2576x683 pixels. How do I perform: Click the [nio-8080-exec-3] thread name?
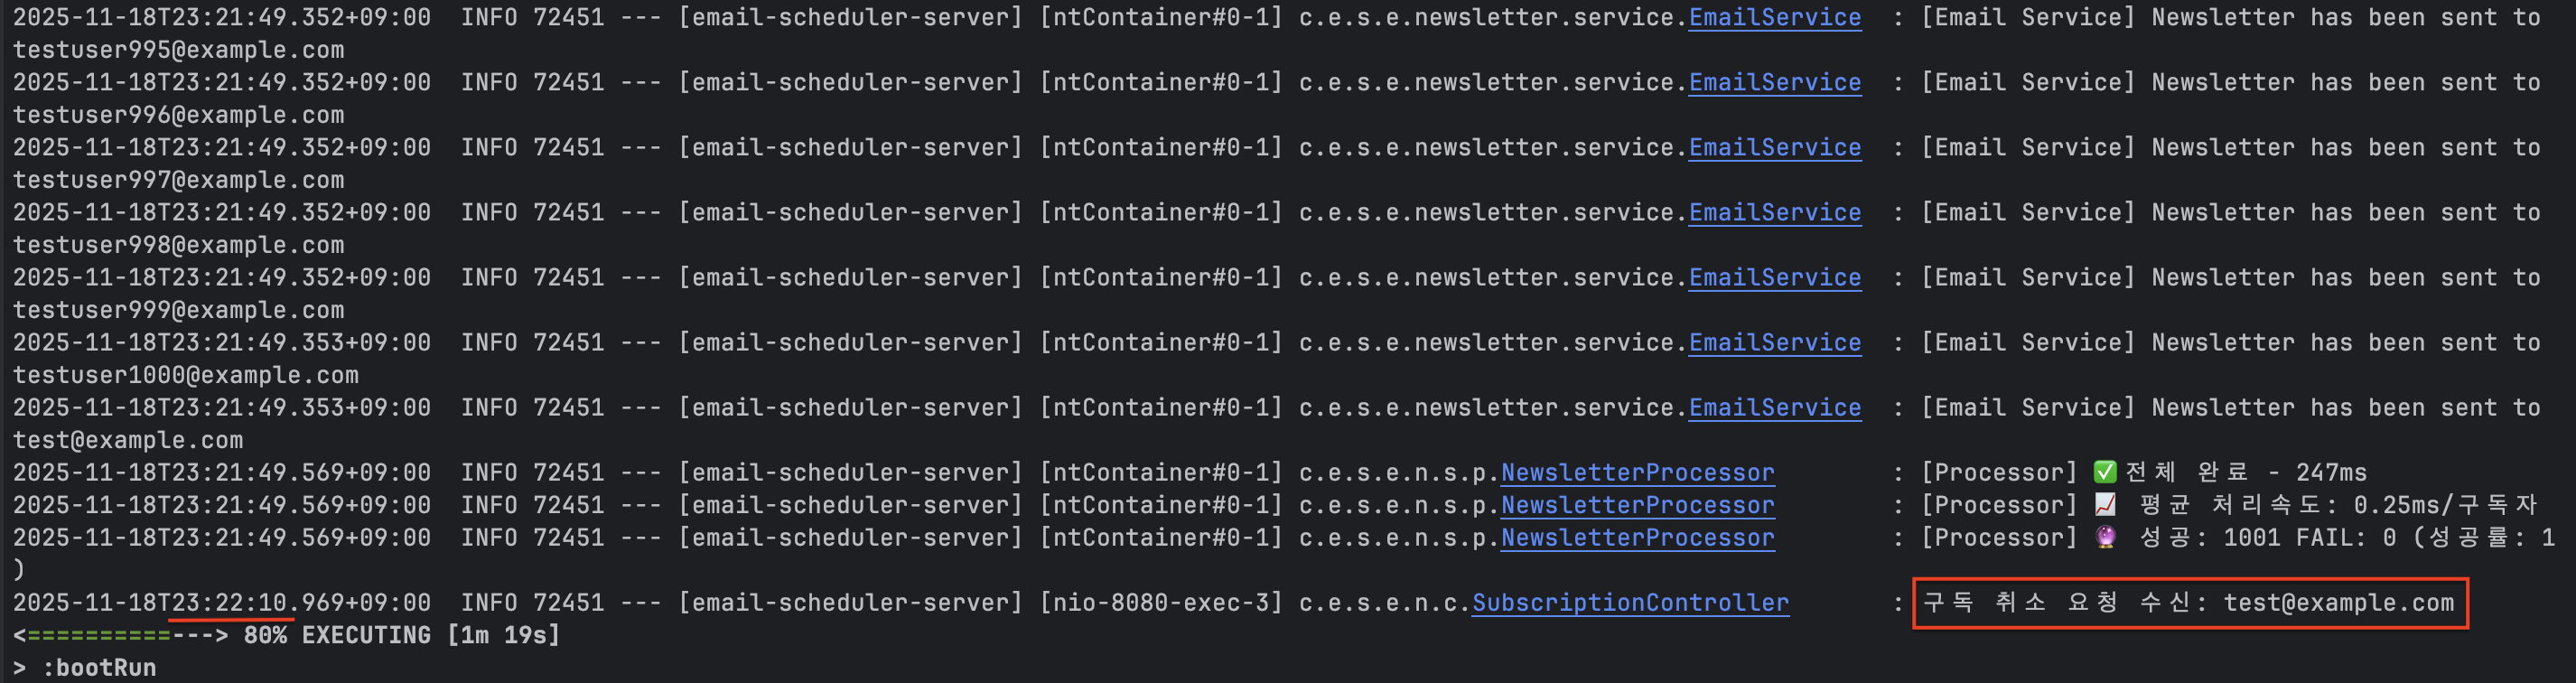1160,603
